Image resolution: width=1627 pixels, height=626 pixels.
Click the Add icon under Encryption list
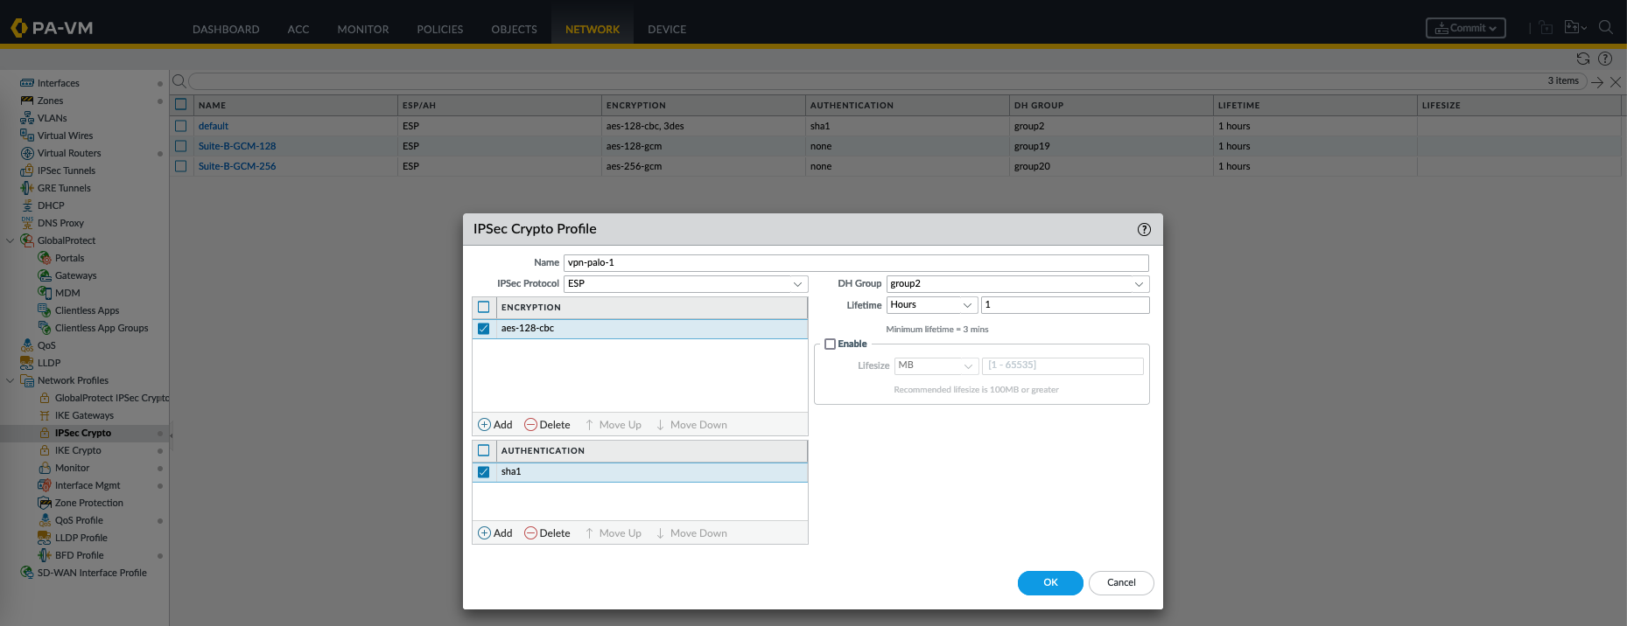(x=485, y=425)
